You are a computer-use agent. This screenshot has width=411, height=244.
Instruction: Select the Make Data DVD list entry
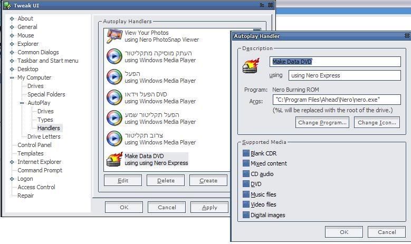156,159
